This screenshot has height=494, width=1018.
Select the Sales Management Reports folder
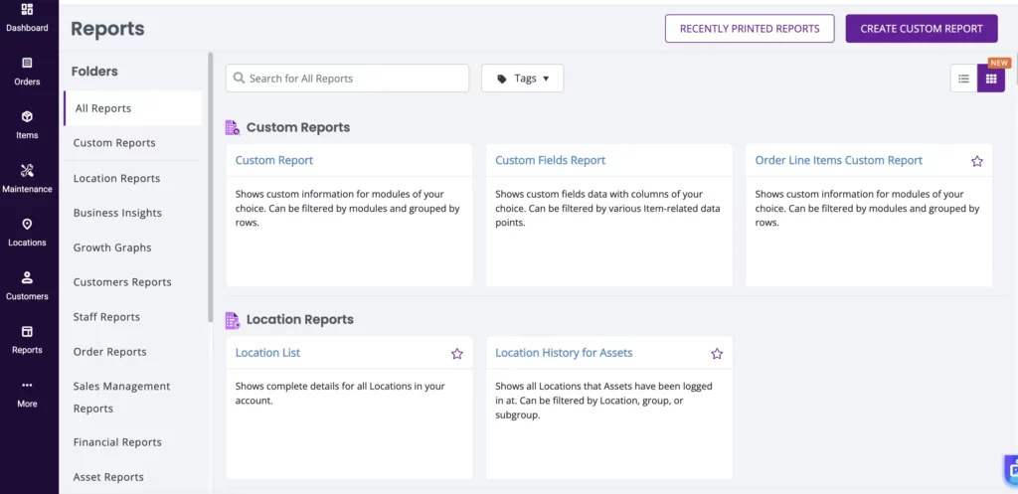[121, 398]
